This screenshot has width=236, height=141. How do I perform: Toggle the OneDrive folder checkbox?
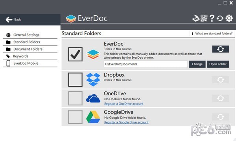click(x=75, y=98)
